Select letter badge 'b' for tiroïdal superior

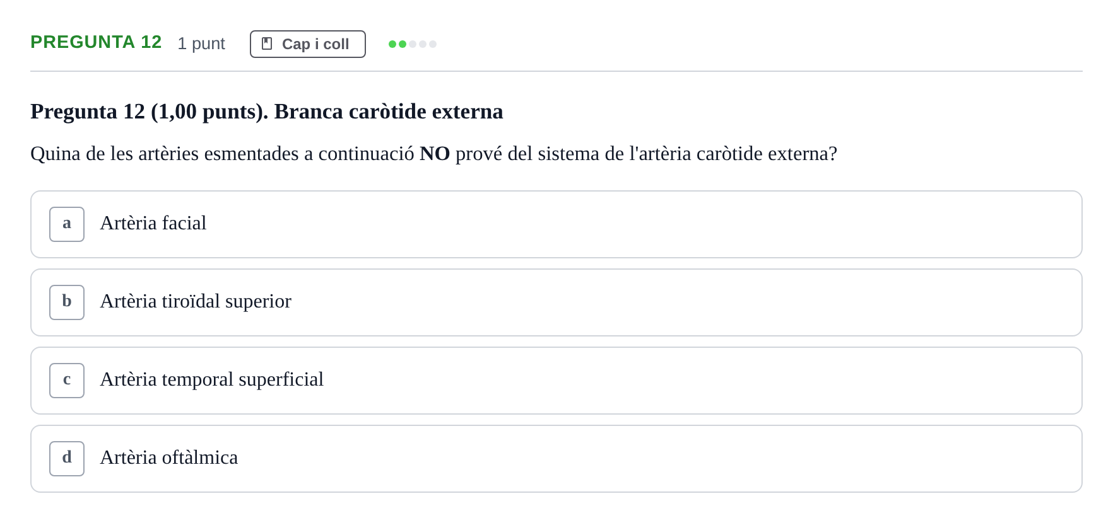(67, 302)
